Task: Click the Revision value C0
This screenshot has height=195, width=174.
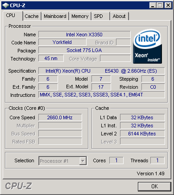Action: click(x=153, y=87)
